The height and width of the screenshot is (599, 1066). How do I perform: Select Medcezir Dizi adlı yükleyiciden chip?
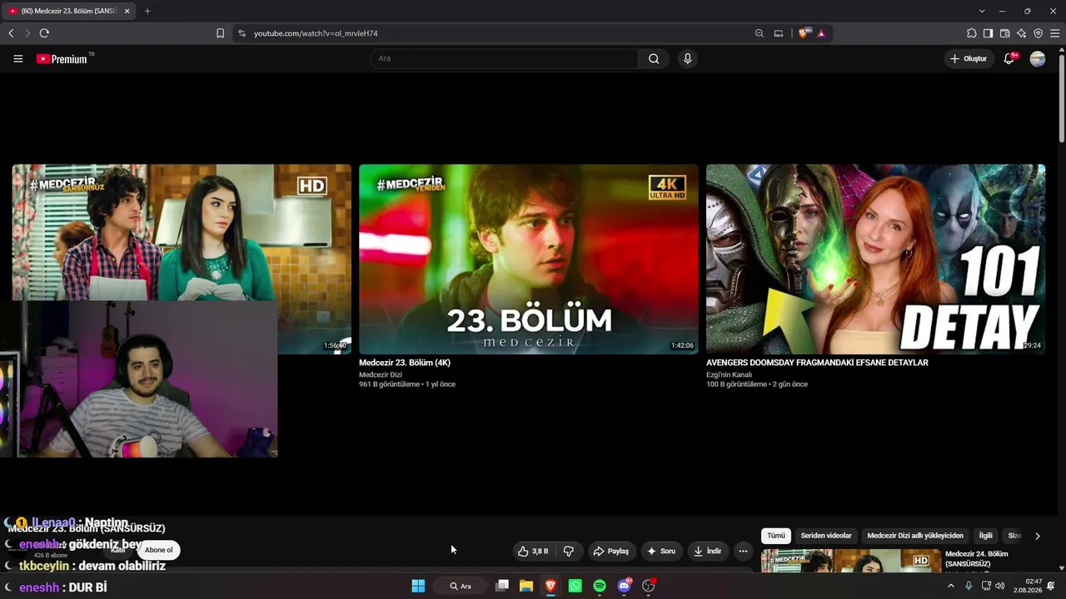[915, 536]
